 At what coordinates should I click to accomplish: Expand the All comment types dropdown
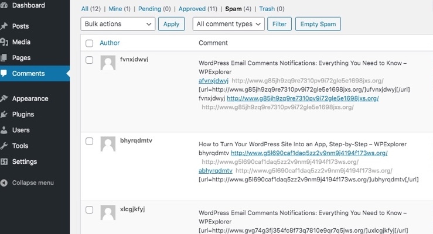(x=230, y=24)
